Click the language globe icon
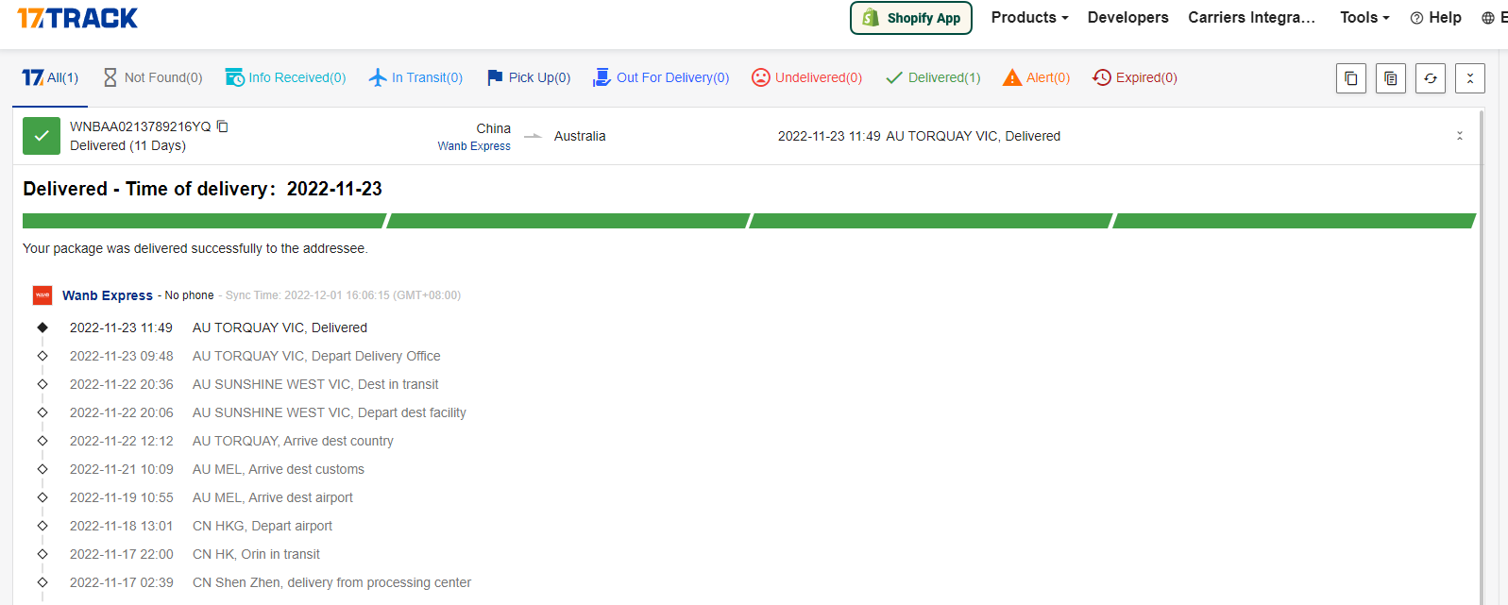 [x=1488, y=18]
